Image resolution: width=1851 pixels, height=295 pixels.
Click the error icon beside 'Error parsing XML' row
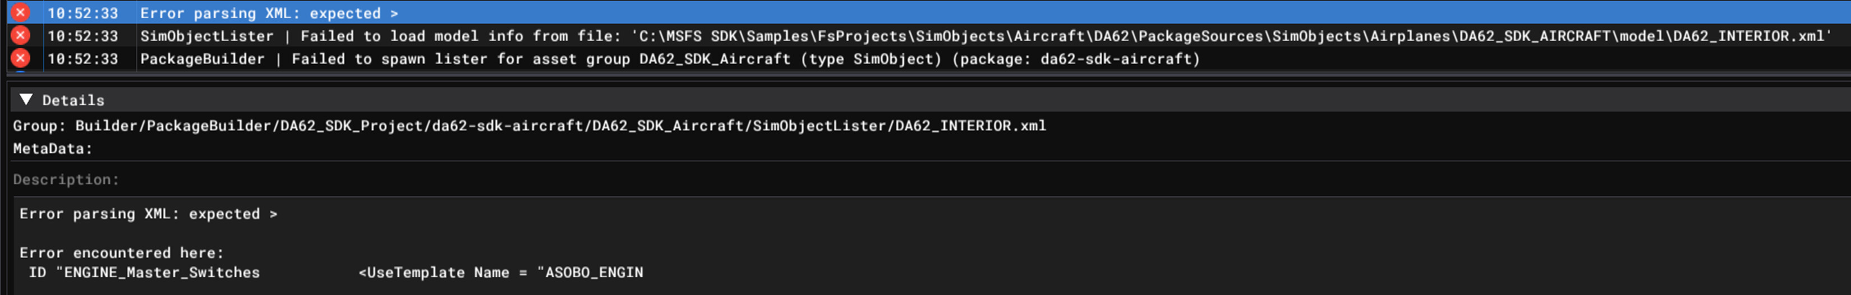tap(21, 12)
